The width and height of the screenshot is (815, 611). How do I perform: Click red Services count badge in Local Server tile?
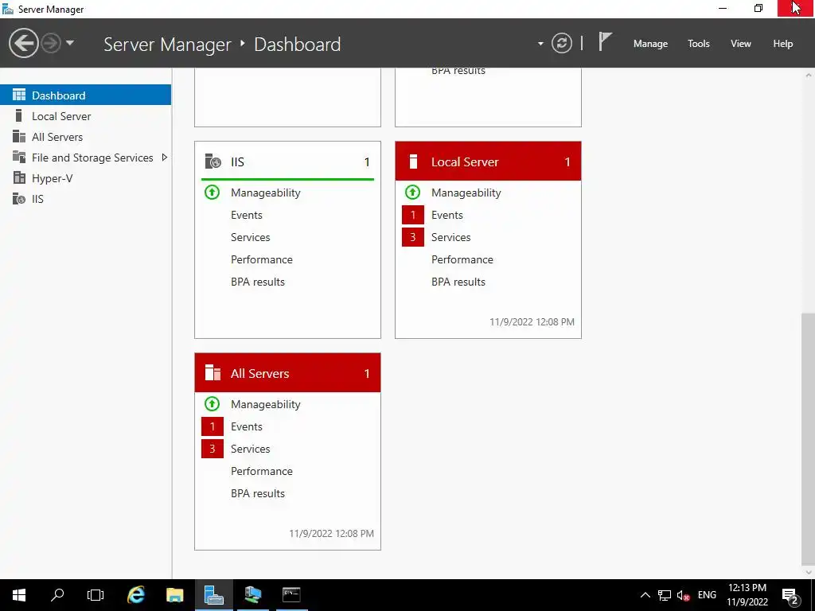tap(413, 237)
